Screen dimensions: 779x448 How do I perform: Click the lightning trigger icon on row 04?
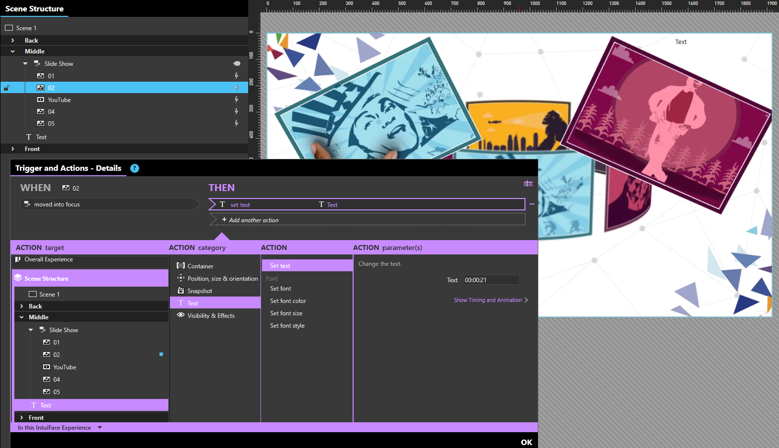coord(236,111)
